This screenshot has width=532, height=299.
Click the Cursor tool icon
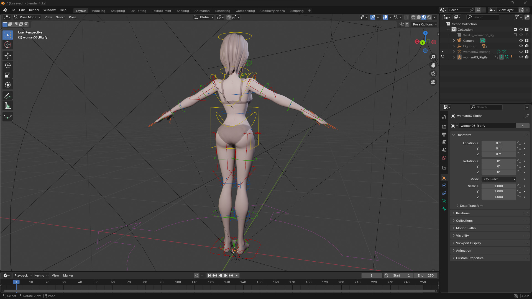click(8, 45)
